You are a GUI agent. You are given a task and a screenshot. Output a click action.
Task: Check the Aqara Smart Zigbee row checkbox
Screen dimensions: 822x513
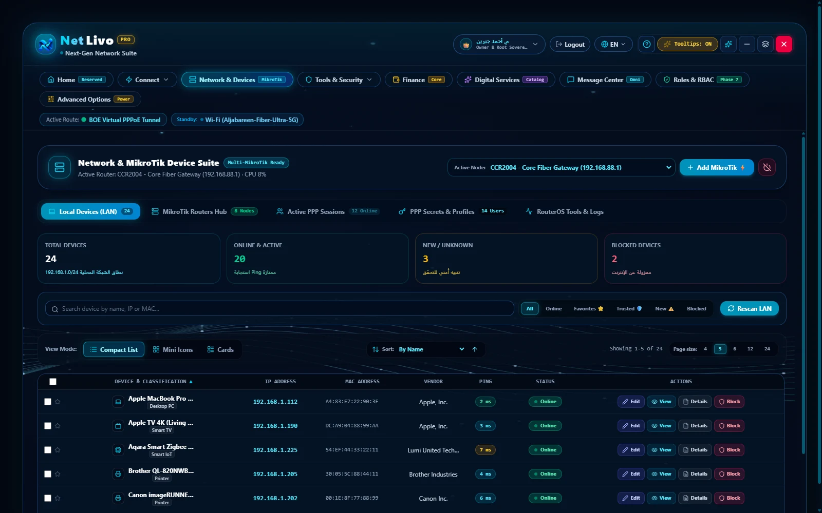(48, 450)
